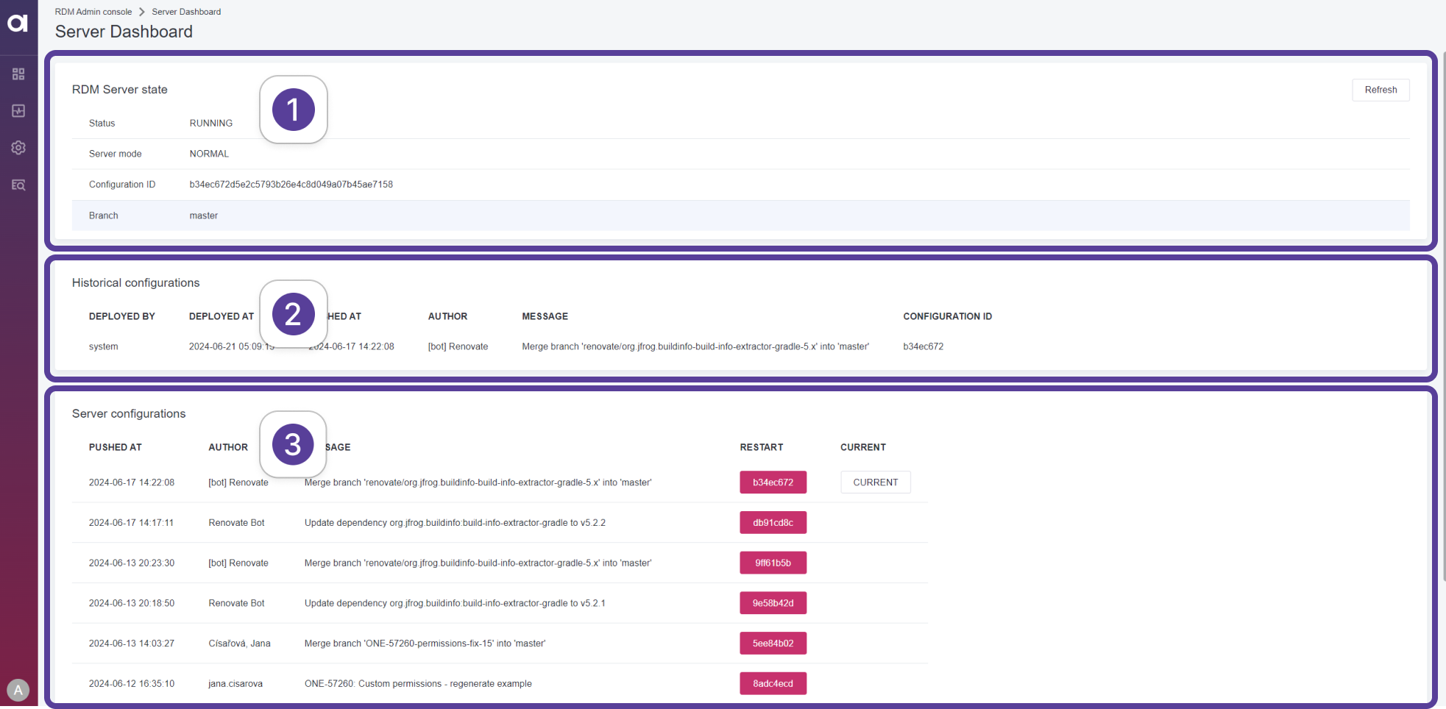Restart with configuration 9ff61b5b

pos(773,563)
